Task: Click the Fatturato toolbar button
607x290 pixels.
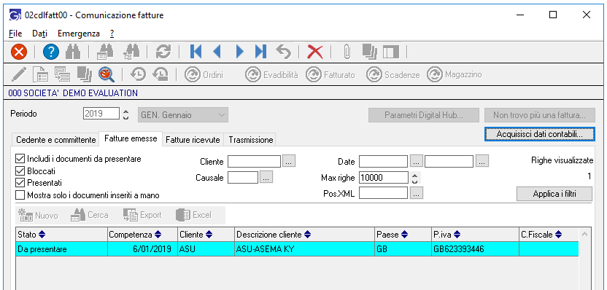Action: (x=330, y=74)
